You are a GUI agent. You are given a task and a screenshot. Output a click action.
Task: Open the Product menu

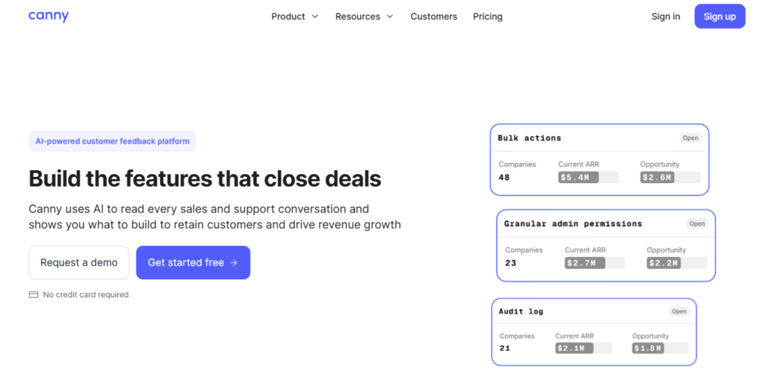pyautogui.click(x=294, y=16)
